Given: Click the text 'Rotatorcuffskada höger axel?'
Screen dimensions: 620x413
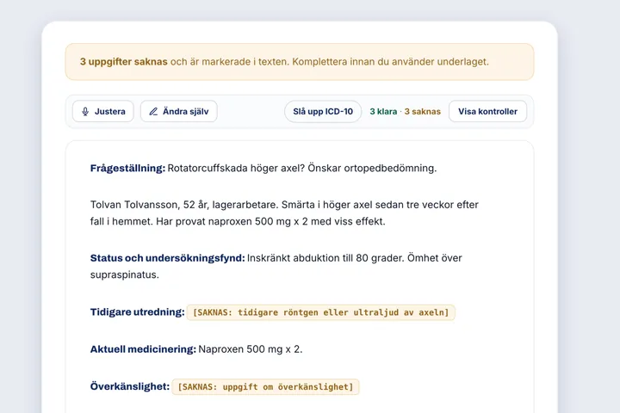Looking at the screenshot, I should (236, 169).
